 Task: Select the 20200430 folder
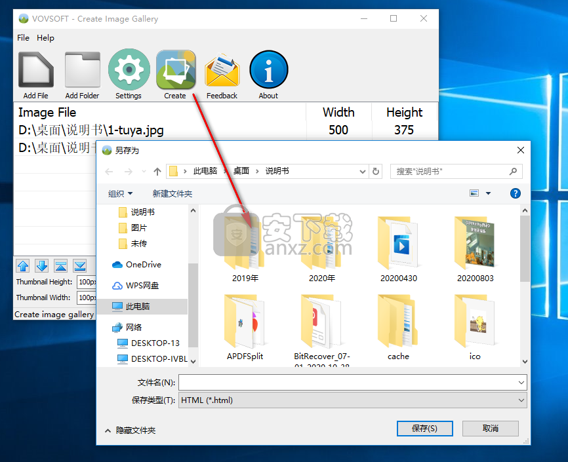tap(399, 248)
